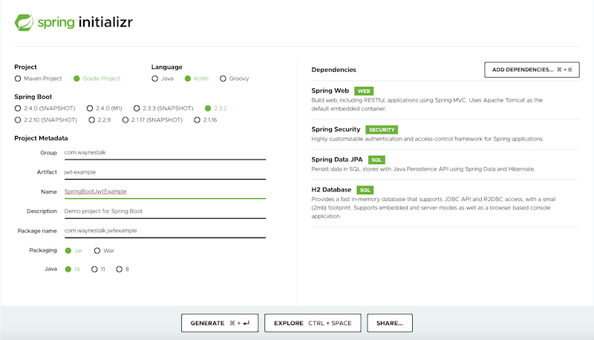Click the SECURITY tag badge
Screen dimensions: 594x340
click(382, 130)
